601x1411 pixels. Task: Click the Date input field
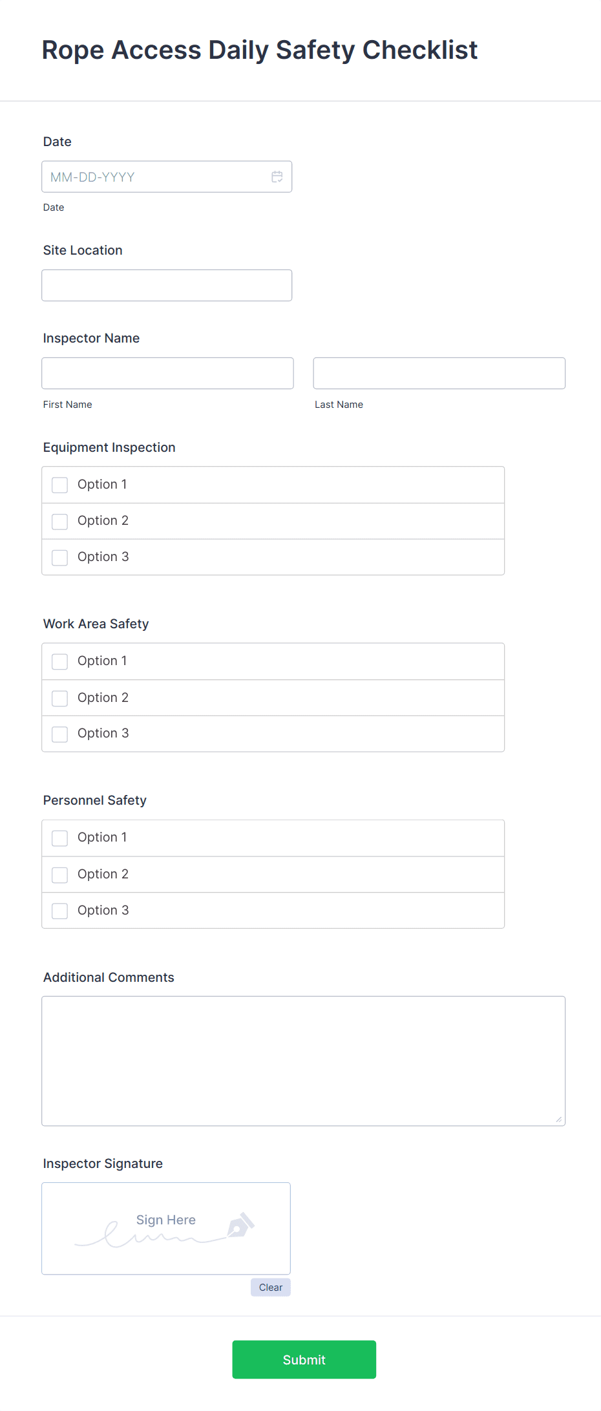click(155, 176)
